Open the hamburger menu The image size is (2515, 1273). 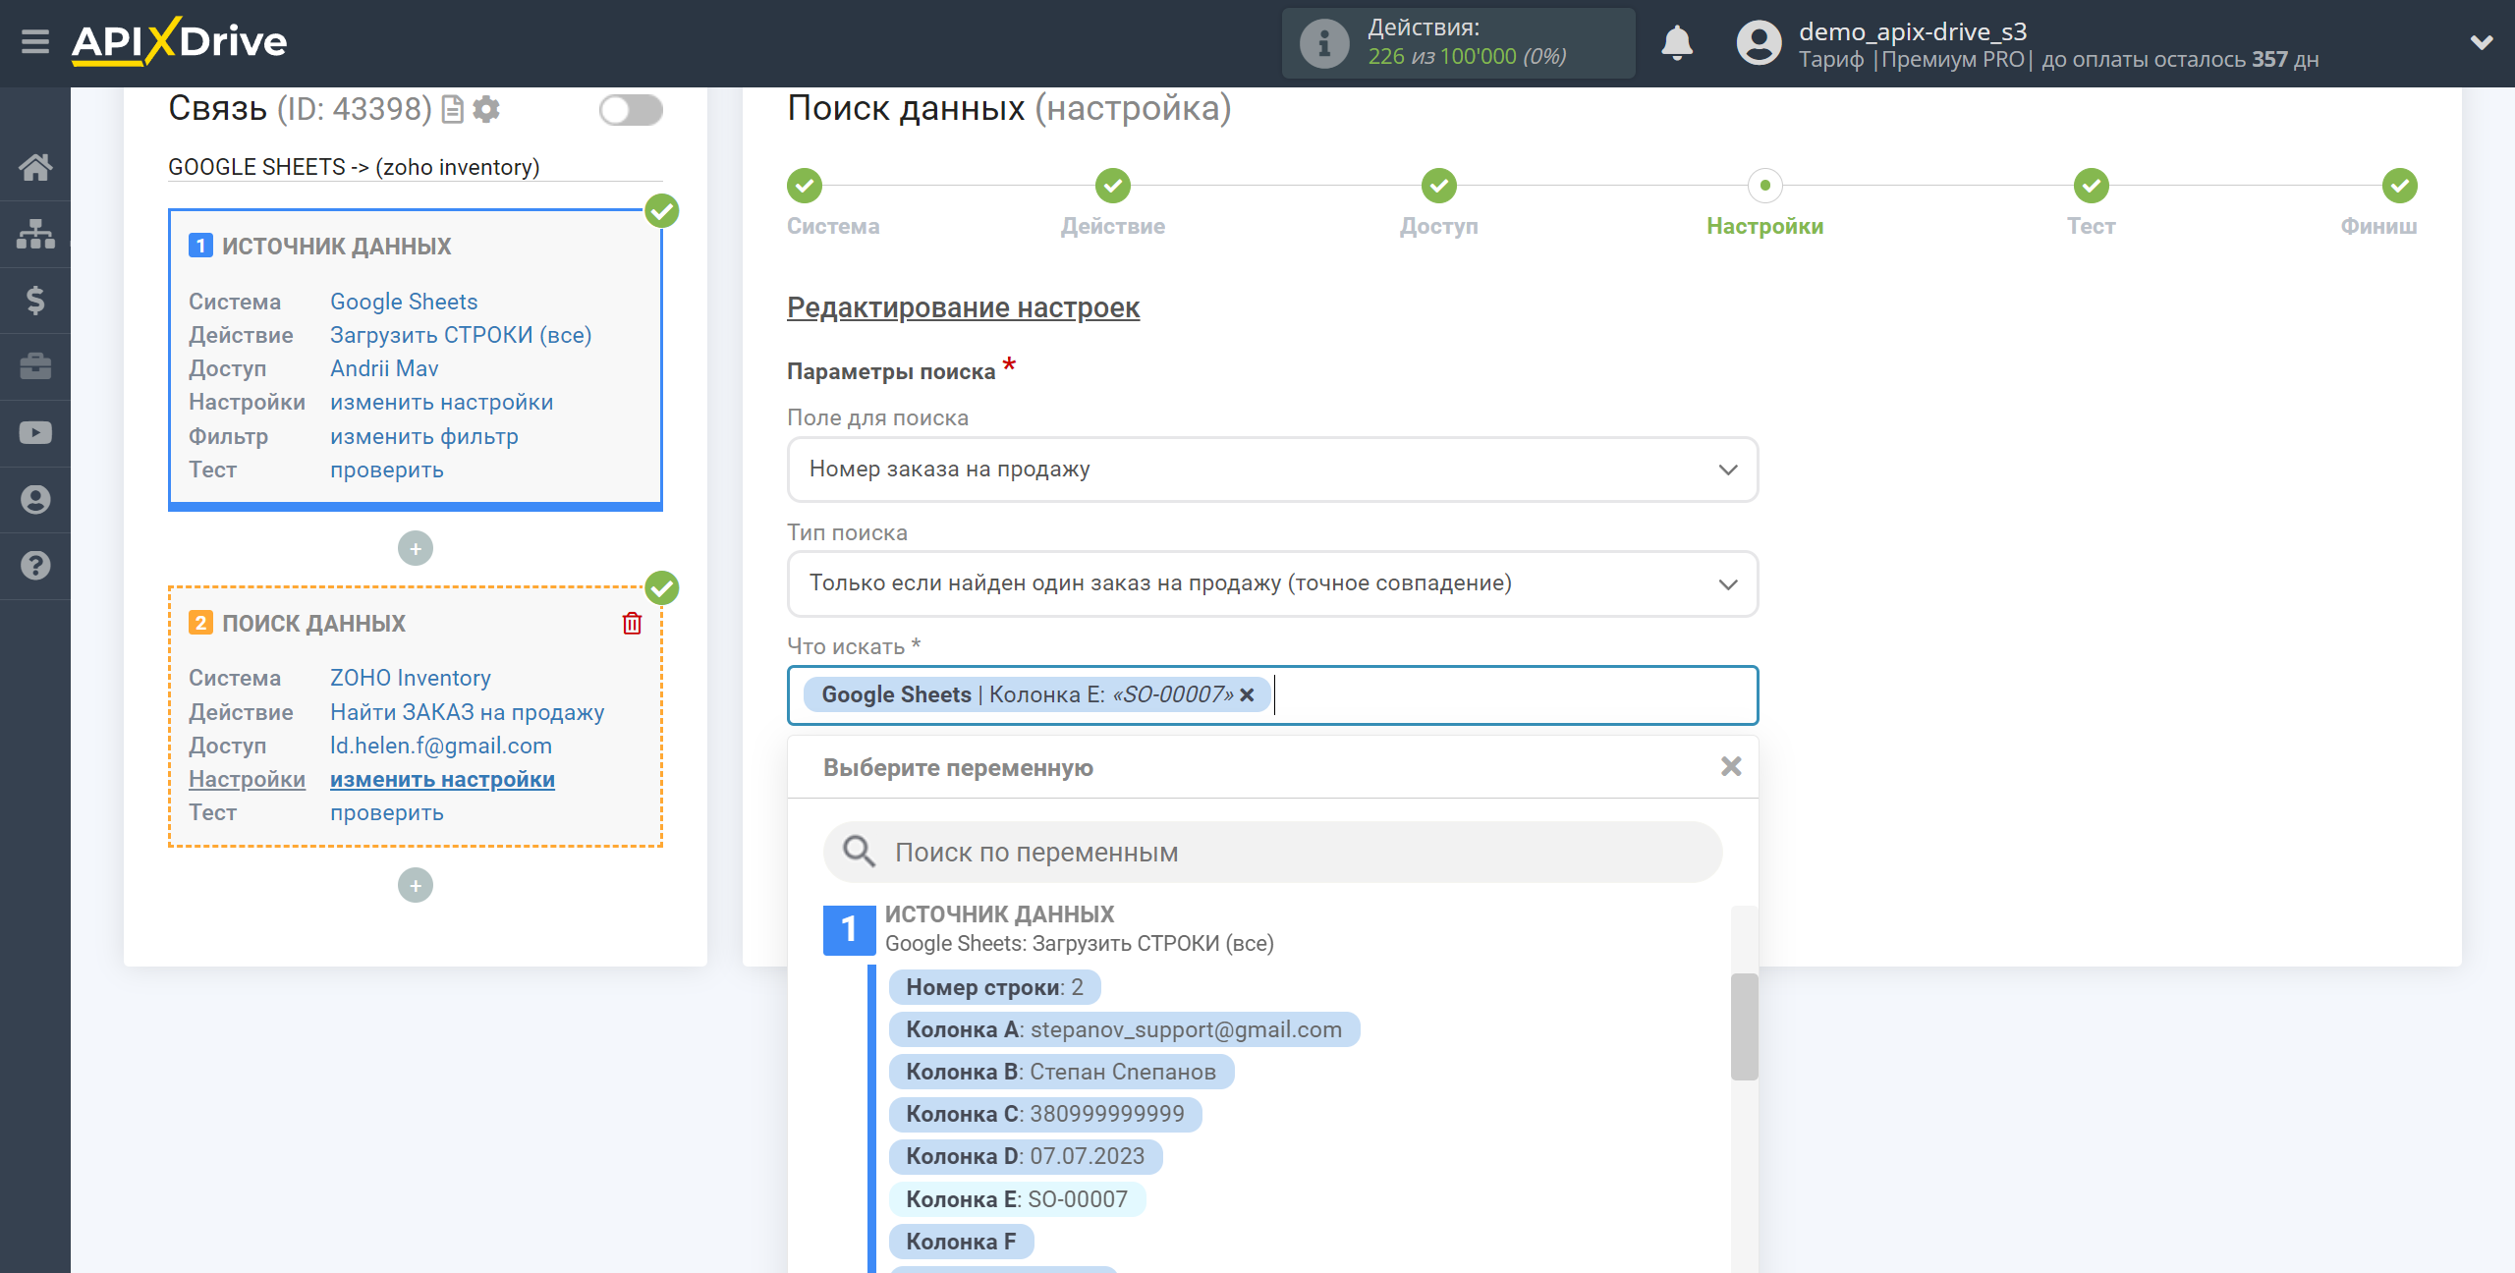pos(35,42)
